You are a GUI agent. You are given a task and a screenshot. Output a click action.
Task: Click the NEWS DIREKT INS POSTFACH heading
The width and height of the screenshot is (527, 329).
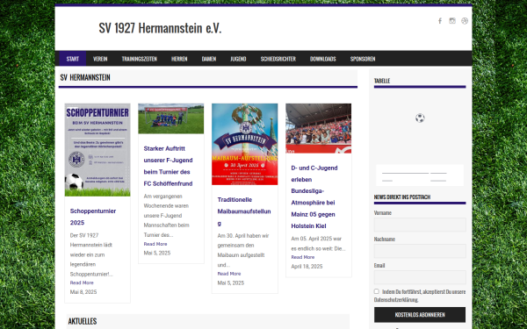402,197
